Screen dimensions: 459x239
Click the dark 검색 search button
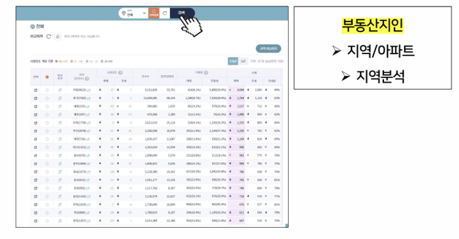[x=182, y=13]
